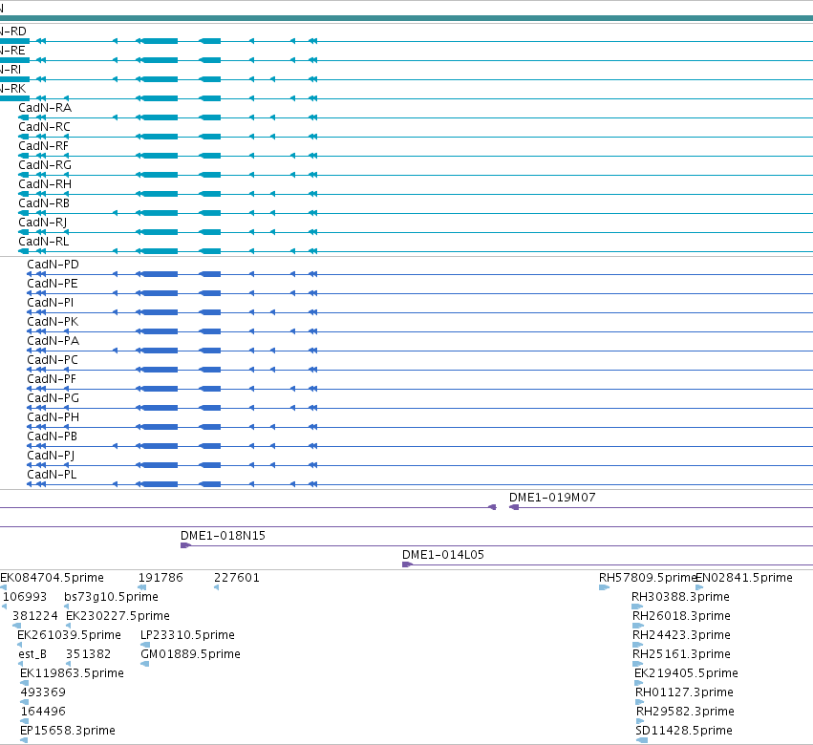Image resolution: width=813 pixels, height=745 pixels.
Task: Select the CadN-PJ protein label
Action: [51, 456]
